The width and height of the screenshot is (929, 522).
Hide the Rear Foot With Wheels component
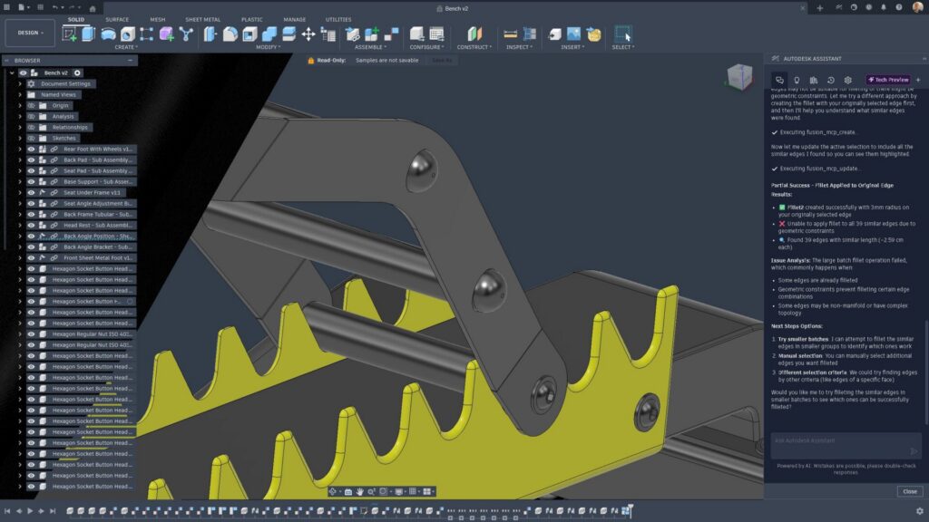[x=31, y=149]
